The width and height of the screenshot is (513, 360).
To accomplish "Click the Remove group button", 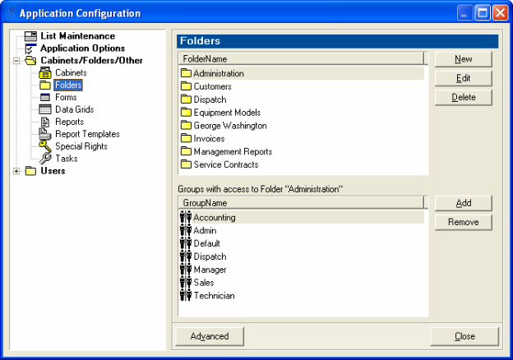I will 464,223.
